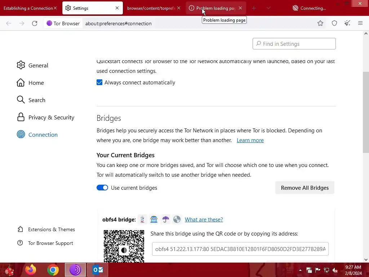Go forward to next page

(x=22, y=23)
